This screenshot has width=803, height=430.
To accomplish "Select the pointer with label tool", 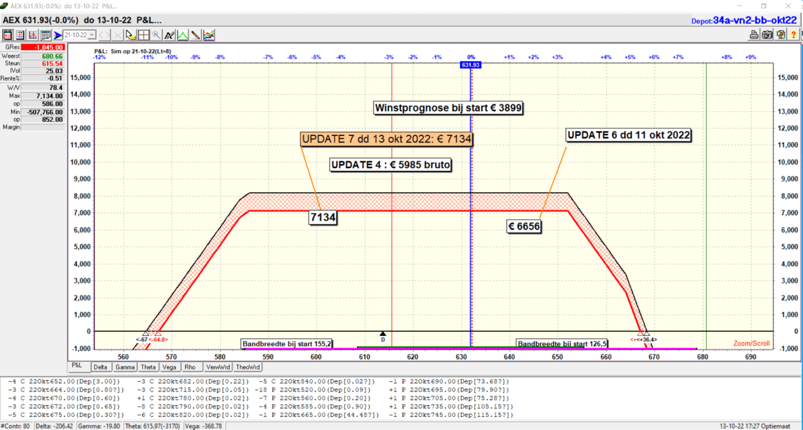I will pos(130,36).
